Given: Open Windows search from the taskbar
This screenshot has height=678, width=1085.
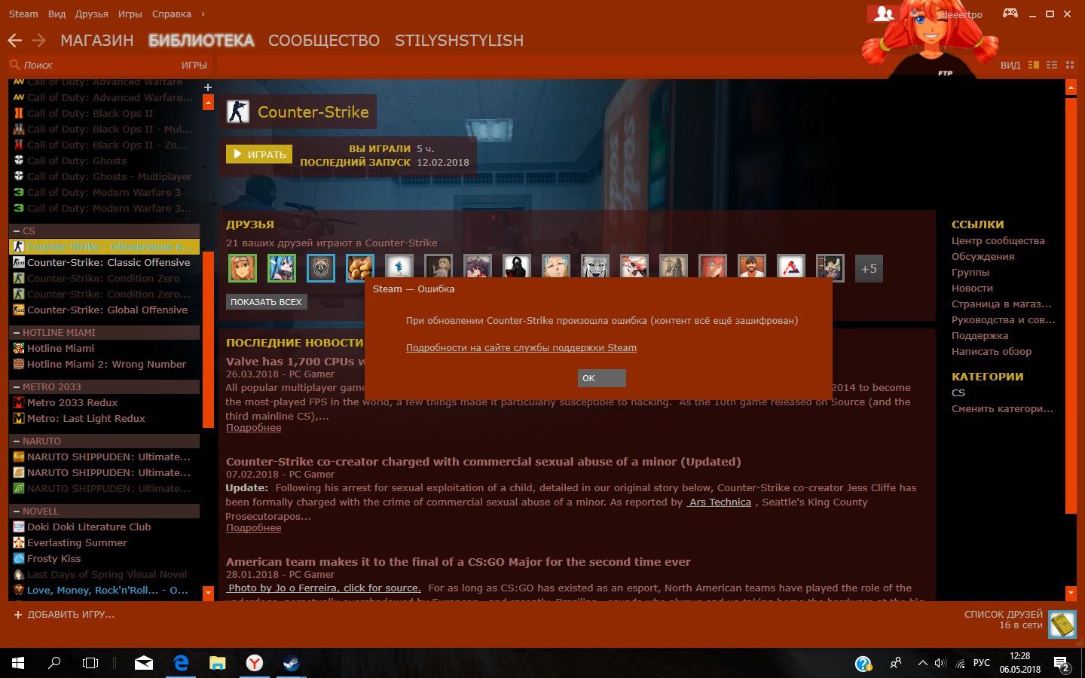Looking at the screenshot, I should (x=54, y=663).
